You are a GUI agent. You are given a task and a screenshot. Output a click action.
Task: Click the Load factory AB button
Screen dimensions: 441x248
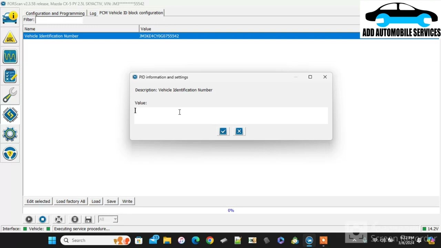71,201
